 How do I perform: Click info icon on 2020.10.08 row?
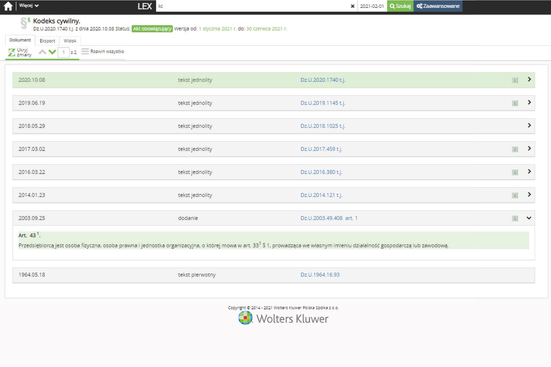pyautogui.click(x=515, y=80)
